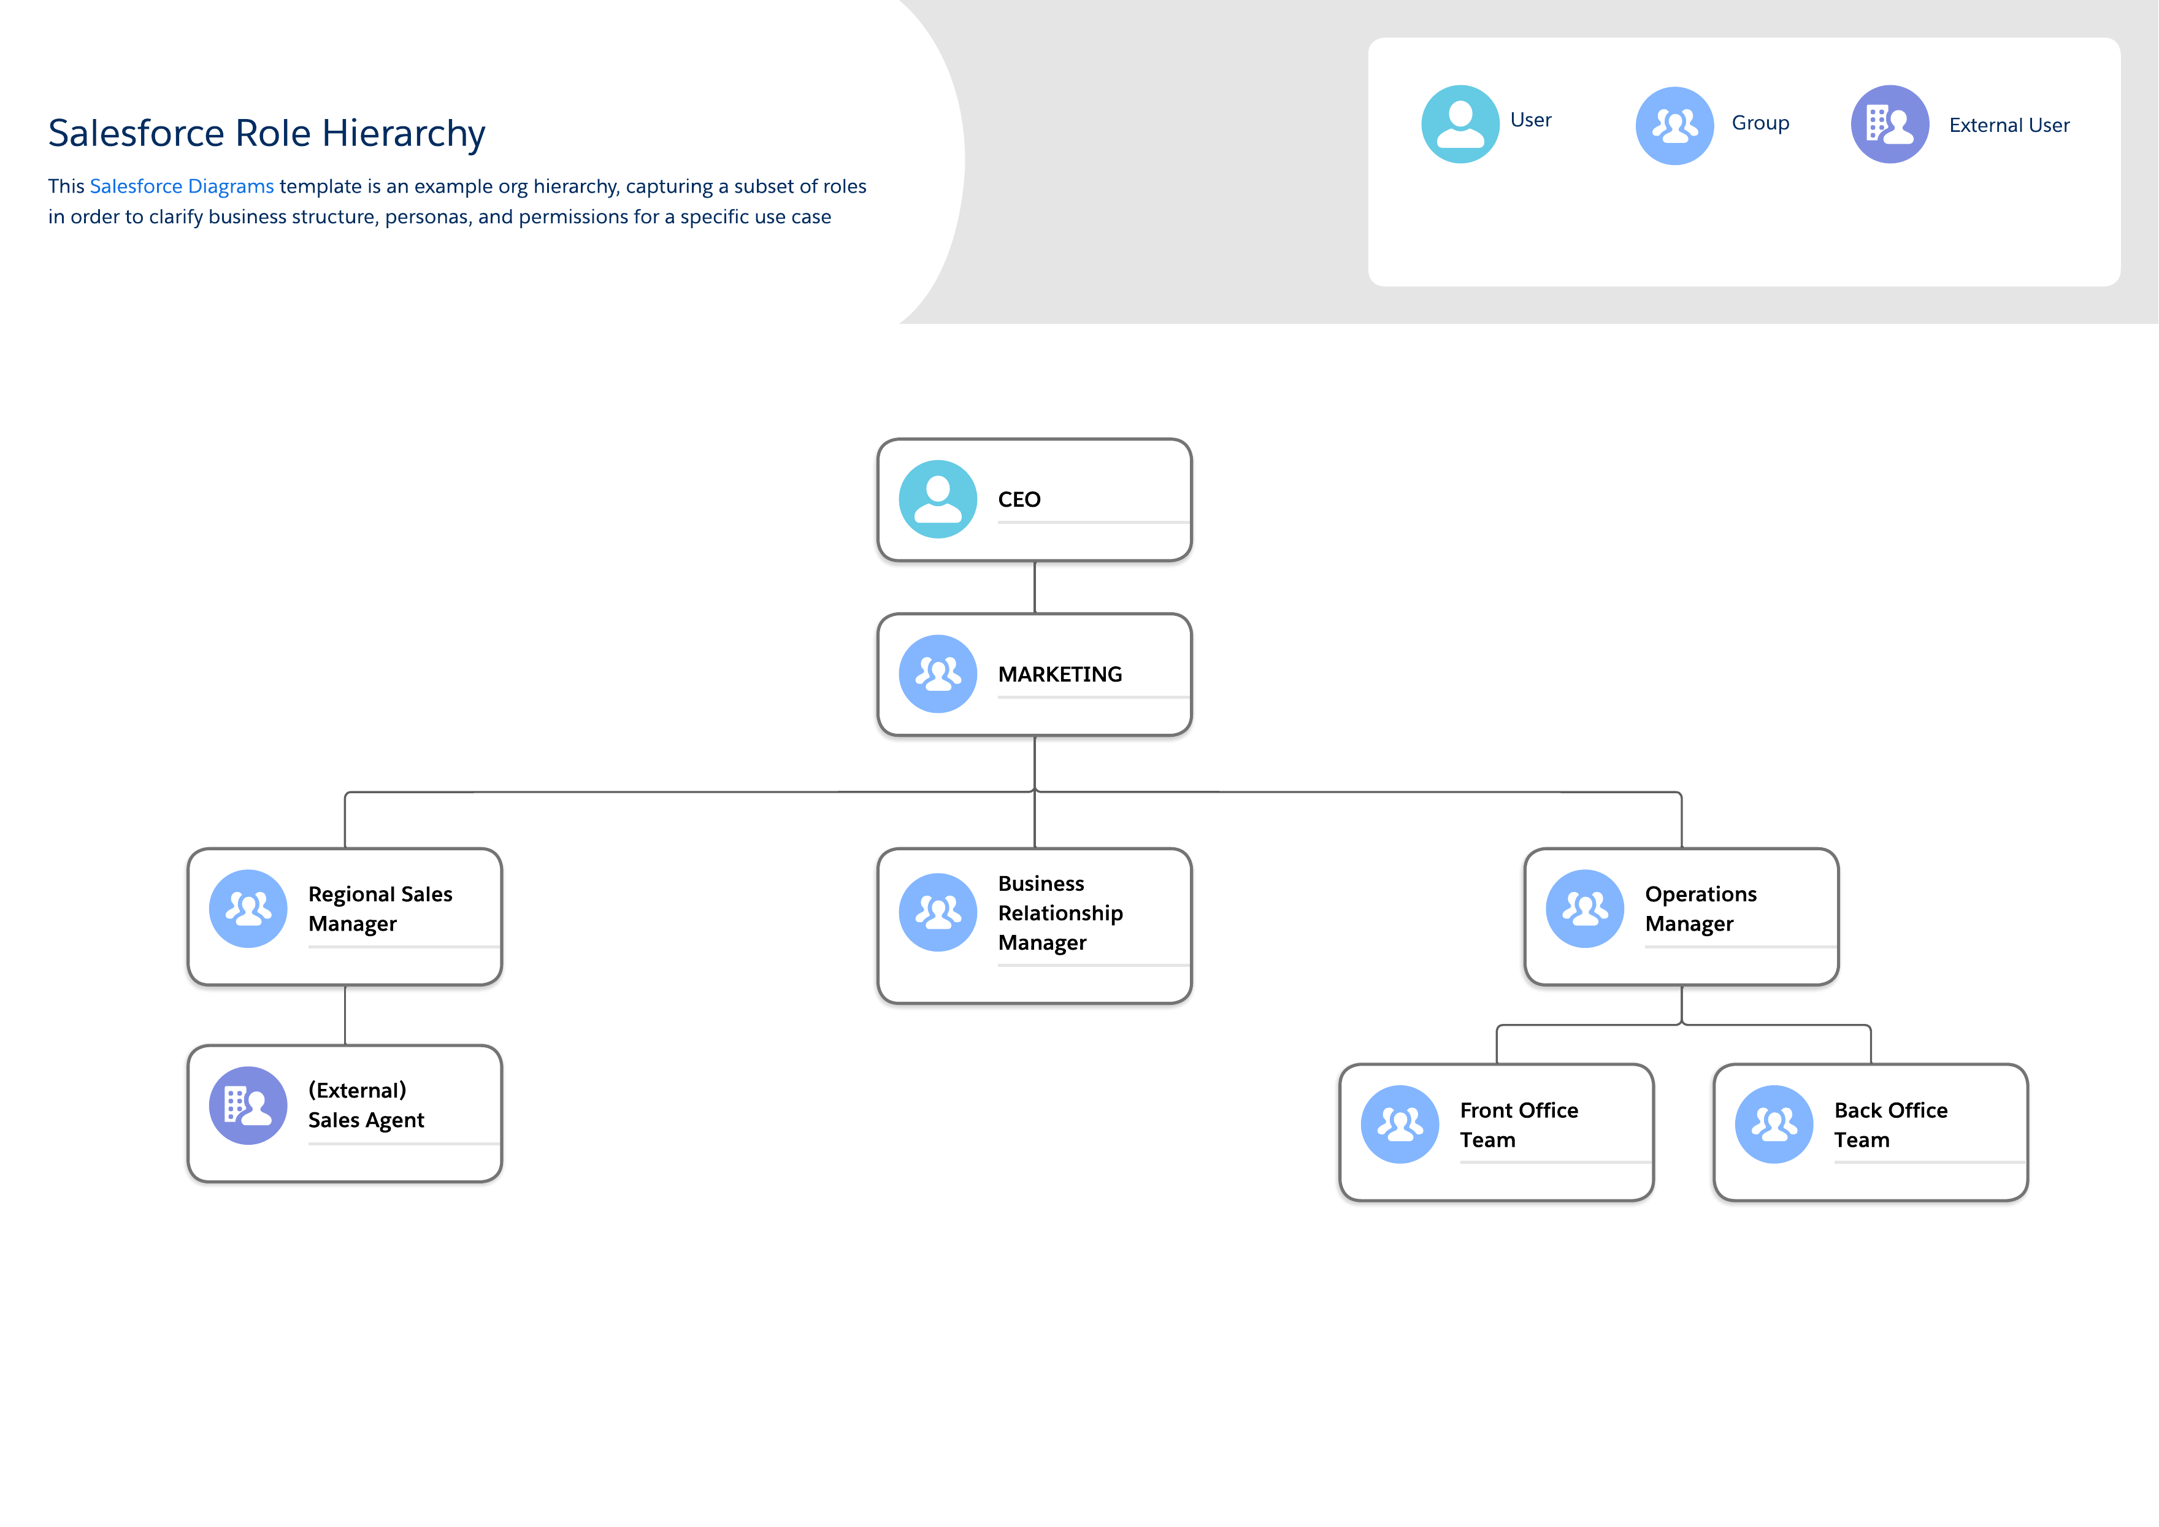Click the Group legend icon

[1674, 125]
